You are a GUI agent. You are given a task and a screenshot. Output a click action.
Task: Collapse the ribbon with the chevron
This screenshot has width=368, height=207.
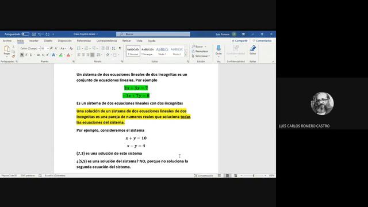point(273,62)
